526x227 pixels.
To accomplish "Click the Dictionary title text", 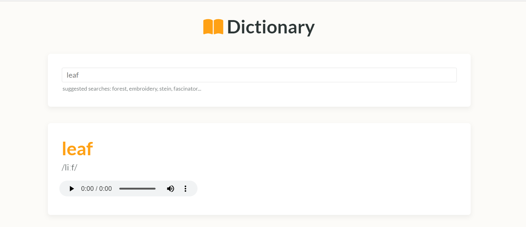I will point(270,27).
